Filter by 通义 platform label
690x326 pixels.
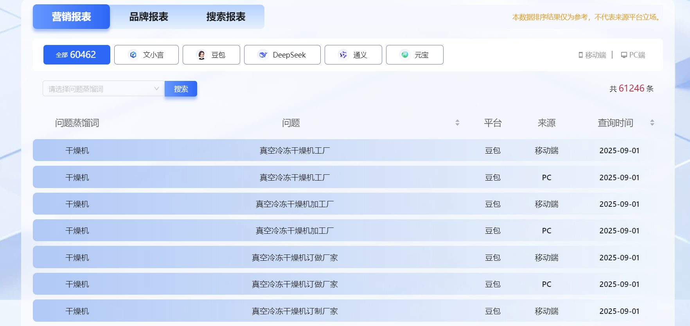(360, 55)
